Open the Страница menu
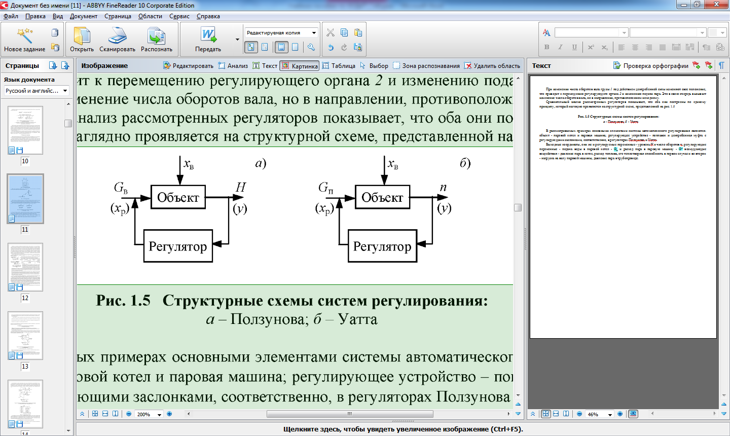 click(x=118, y=16)
